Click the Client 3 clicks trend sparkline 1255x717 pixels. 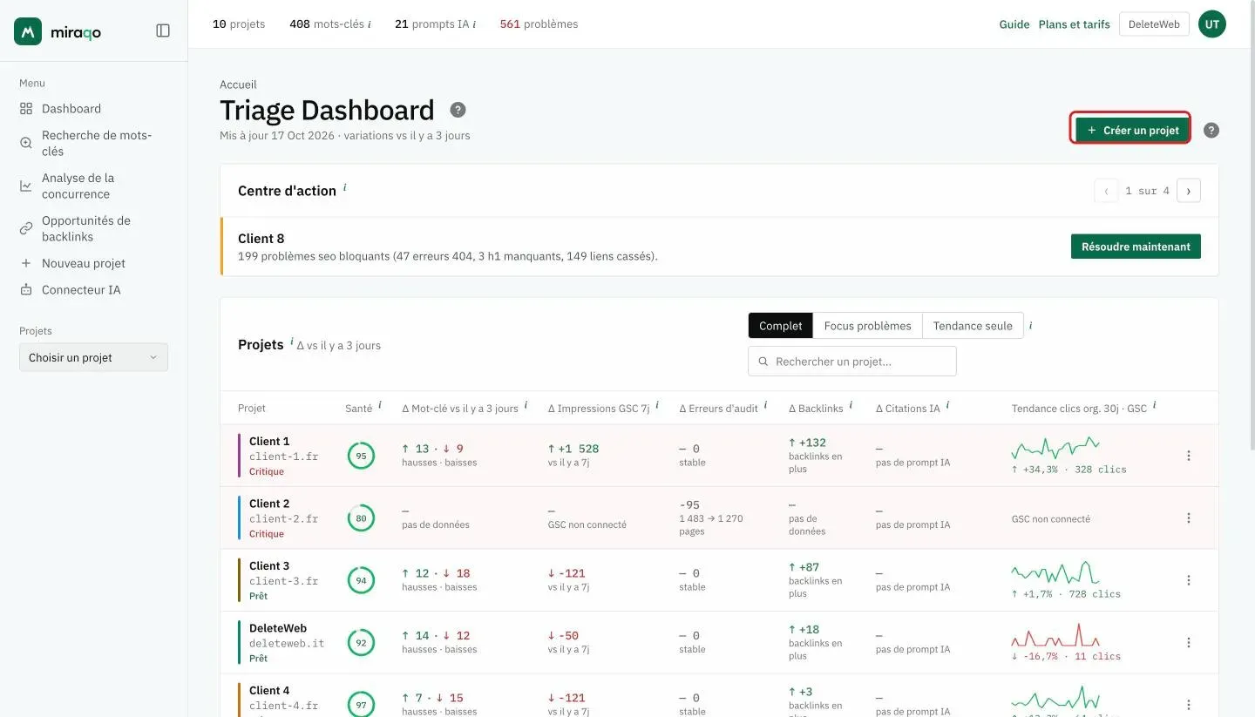coord(1055,572)
